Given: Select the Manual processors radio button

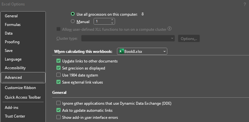Looking at the screenshot, I should [x=73, y=21].
